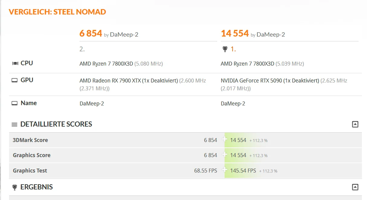Select DaMeep-2 name under the Radeon column
Image resolution: width=367 pixels, height=200 pixels.
coord(92,104)
